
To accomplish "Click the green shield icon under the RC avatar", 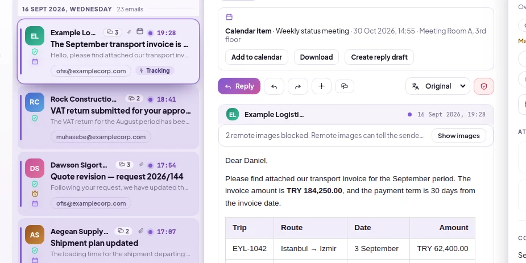I will (x=35, y=118).
